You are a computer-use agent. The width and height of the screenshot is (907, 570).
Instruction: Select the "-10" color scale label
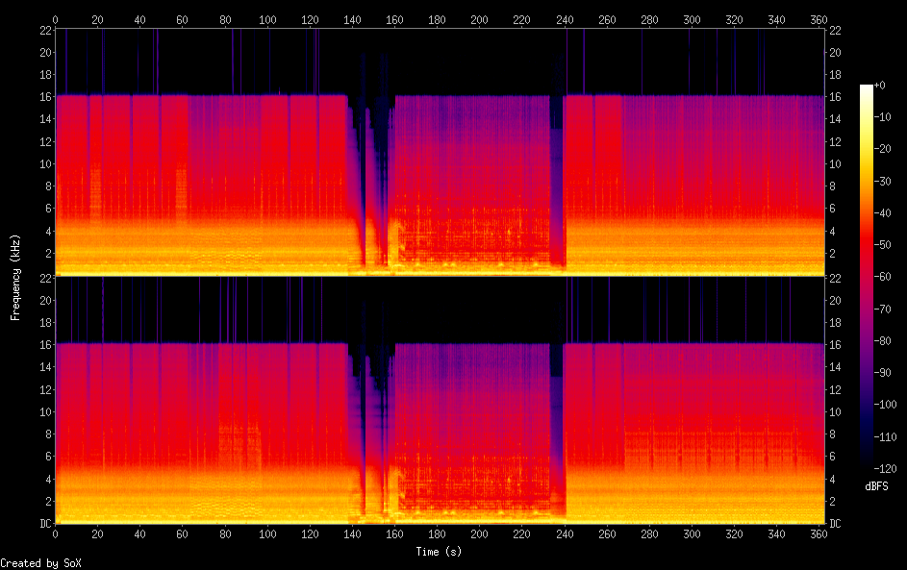coord(883,116)
